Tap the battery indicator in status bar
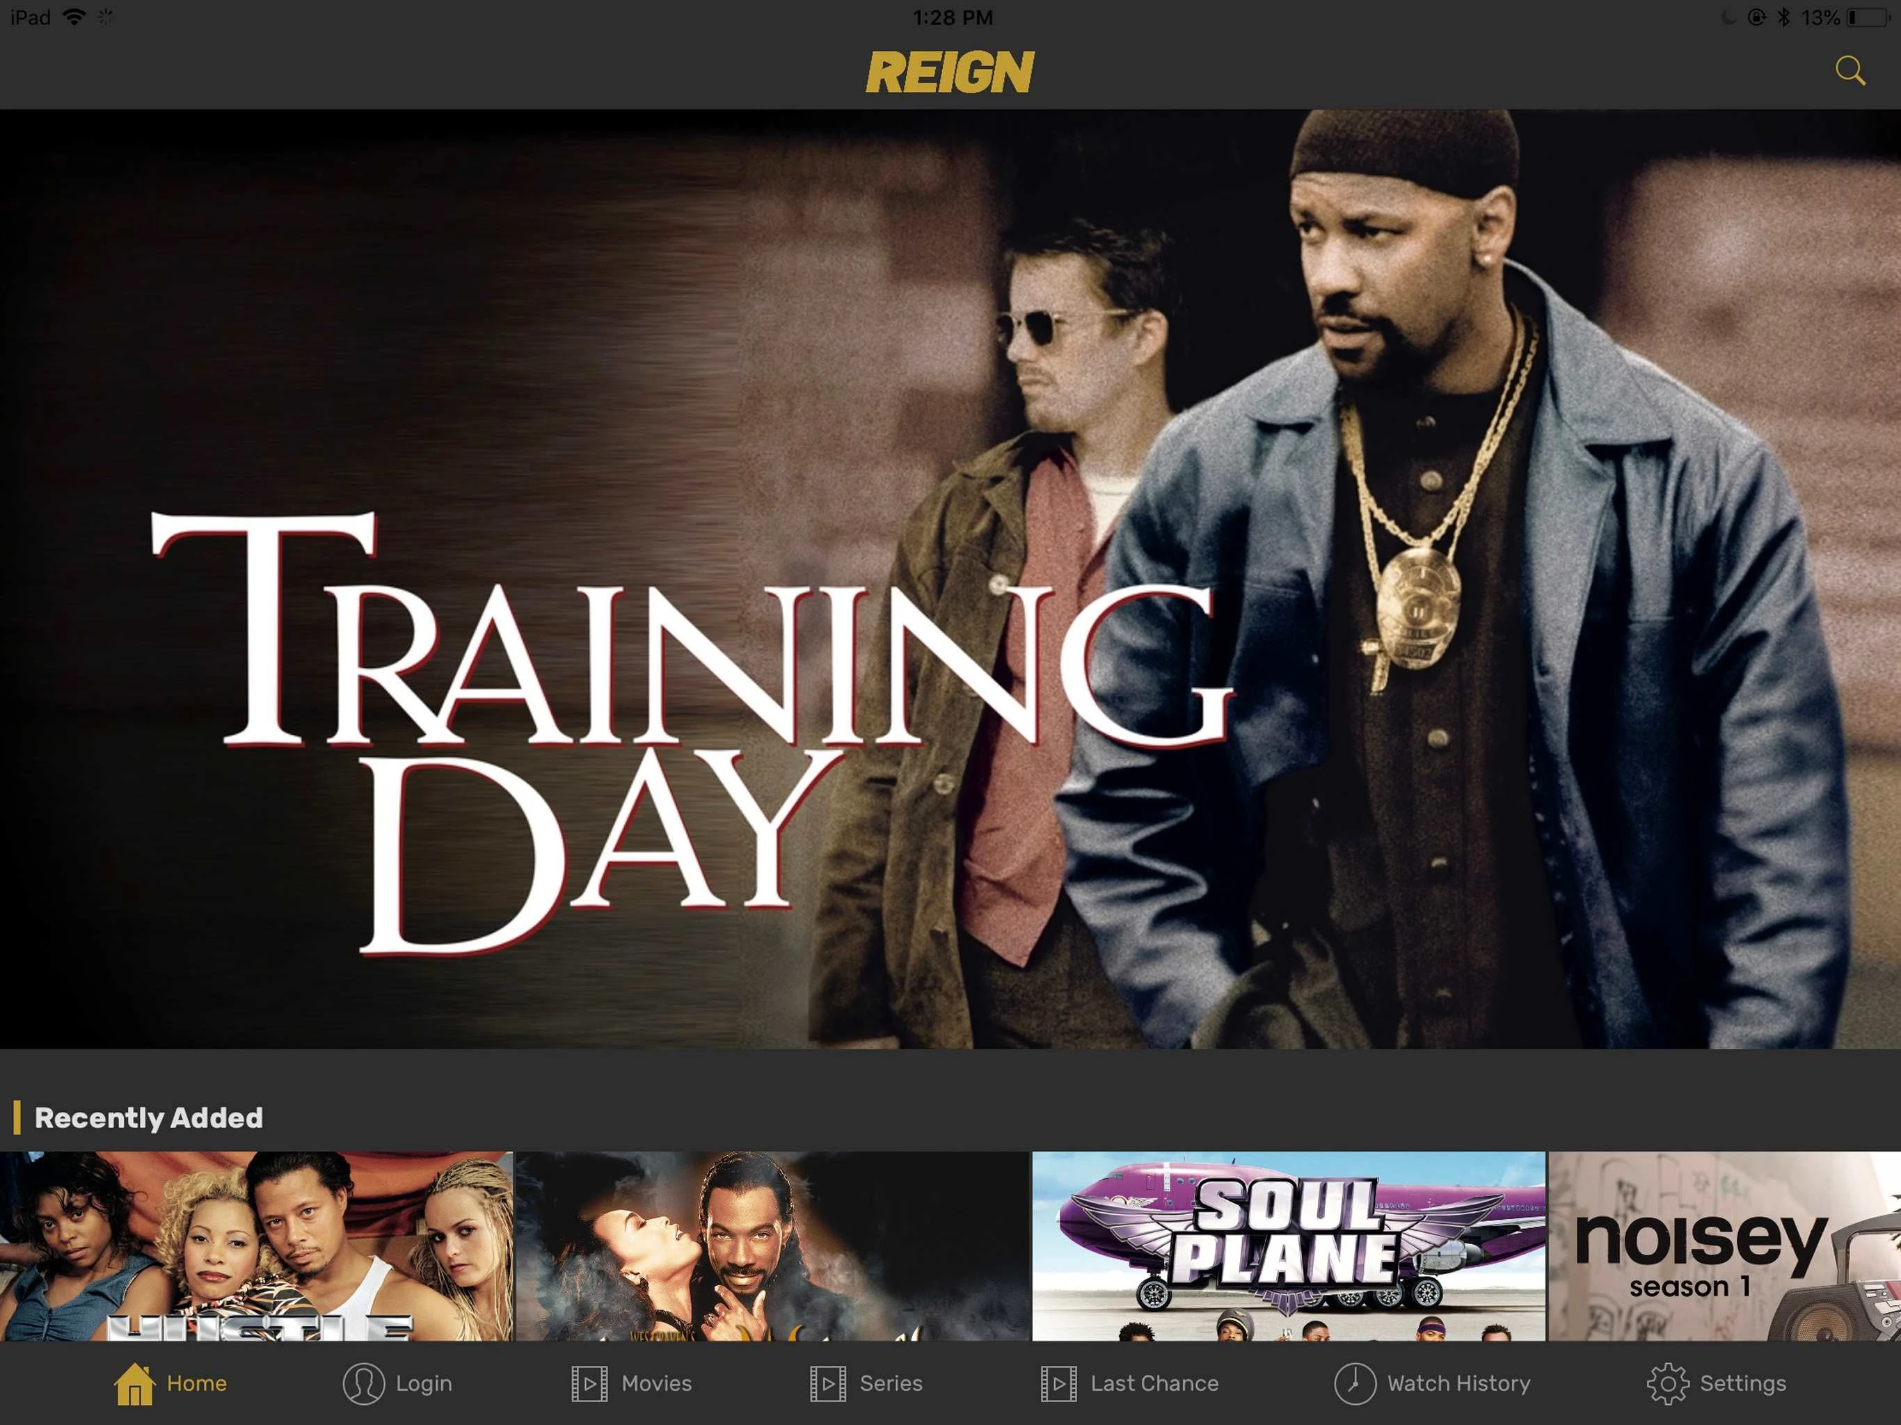Screen dimensions: 1901x1425 1868,17
